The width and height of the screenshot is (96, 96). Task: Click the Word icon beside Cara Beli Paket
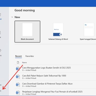coord(18,77)
